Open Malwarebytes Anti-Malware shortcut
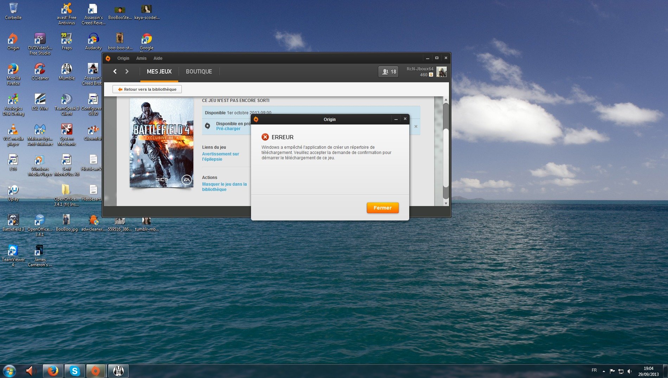Screen dimensions: 668x378 [40, 134]
